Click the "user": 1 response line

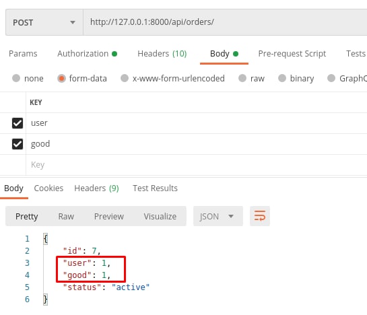click(x=87, y=263)
